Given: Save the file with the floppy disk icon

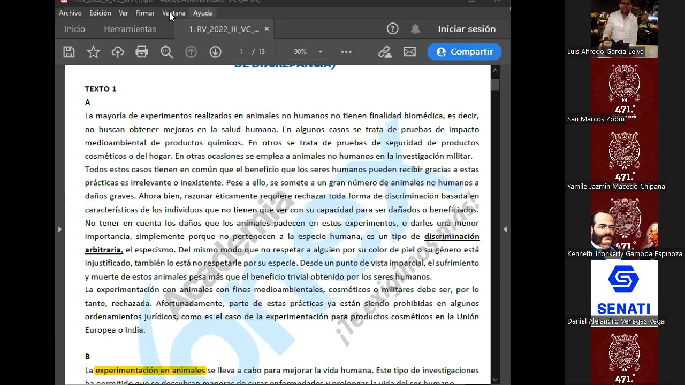Looking at the screenshot, I should tap(69, 52).
